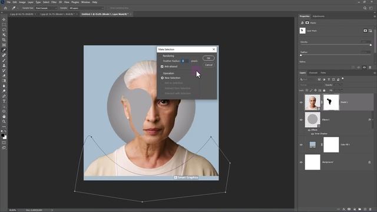377x212 pixels.
Task: Click the lock position icon in the Layers lock row
Action: pyautogui.click(x=316, y=90)
